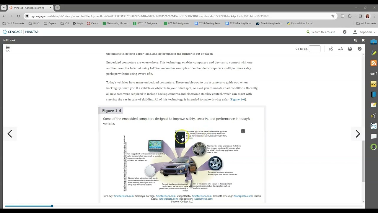Open PCT 110 Assignments bookmark

click(x=146, y=23)
